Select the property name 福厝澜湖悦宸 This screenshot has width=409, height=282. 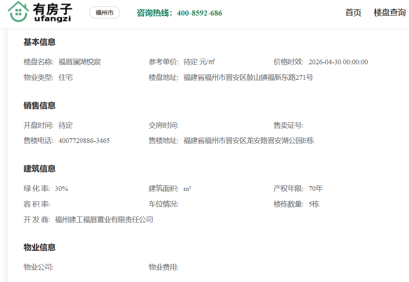80,62
